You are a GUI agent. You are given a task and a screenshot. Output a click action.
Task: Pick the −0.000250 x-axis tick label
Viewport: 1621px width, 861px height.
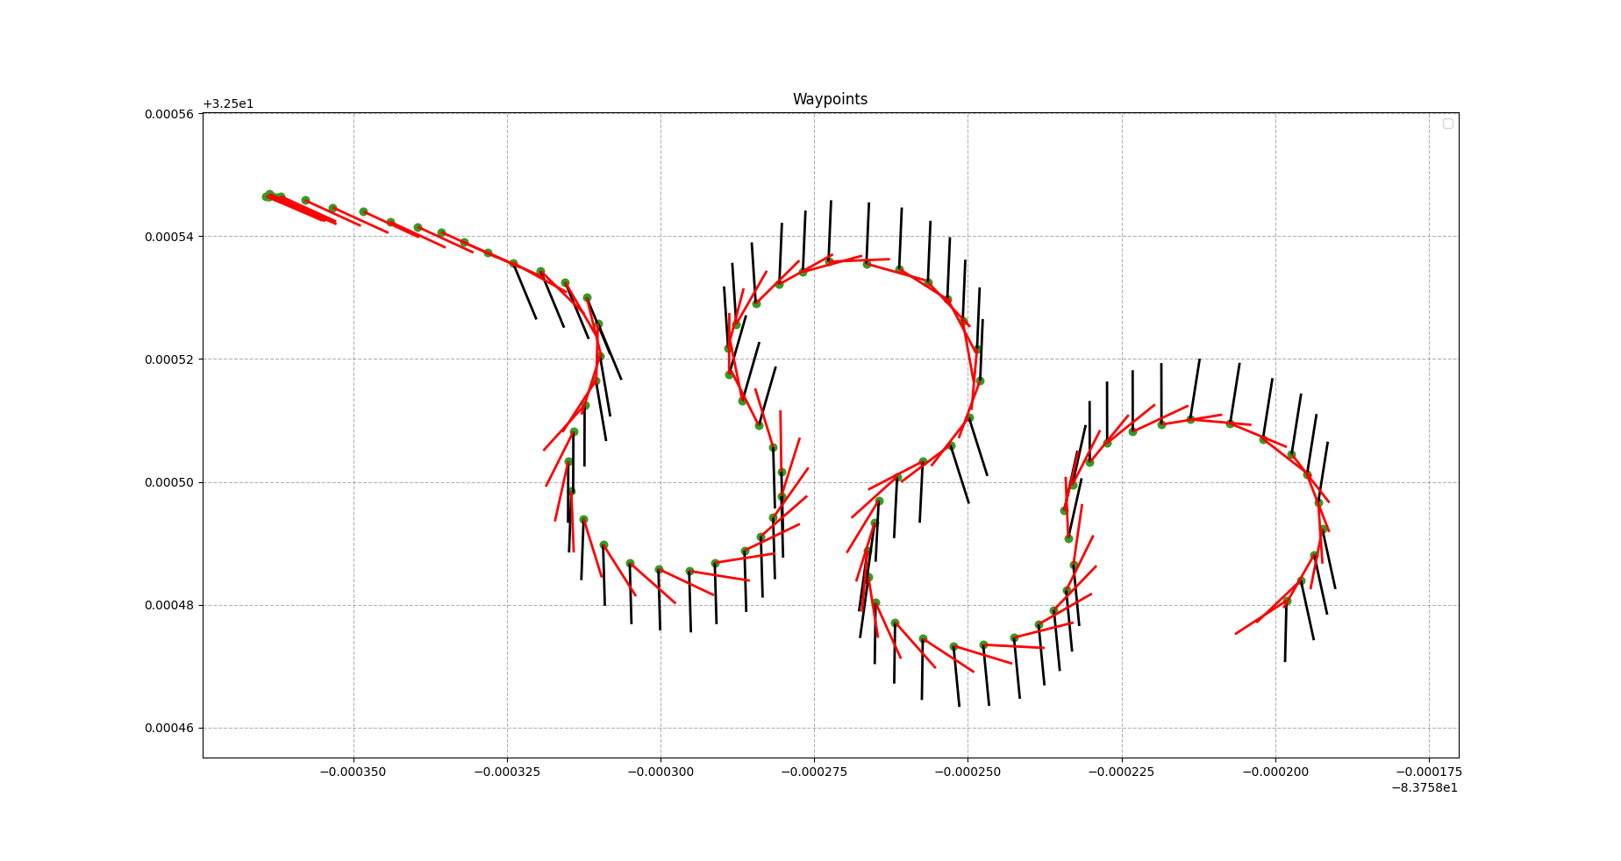click(968, 772)
